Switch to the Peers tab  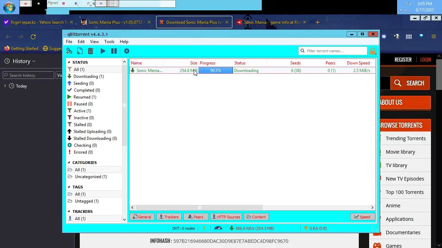(x=196, y=217)
